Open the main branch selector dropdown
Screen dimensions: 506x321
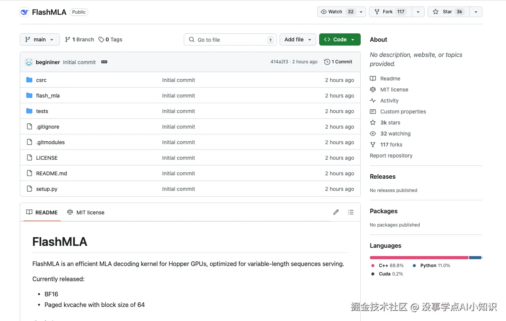click(x=40, y=39)
